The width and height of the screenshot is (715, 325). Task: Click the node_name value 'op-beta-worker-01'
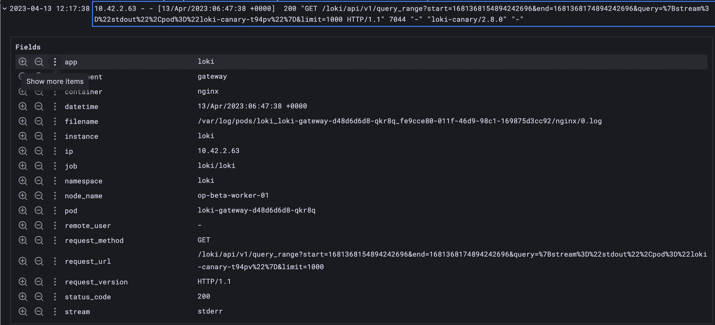(x=233, y=195)
